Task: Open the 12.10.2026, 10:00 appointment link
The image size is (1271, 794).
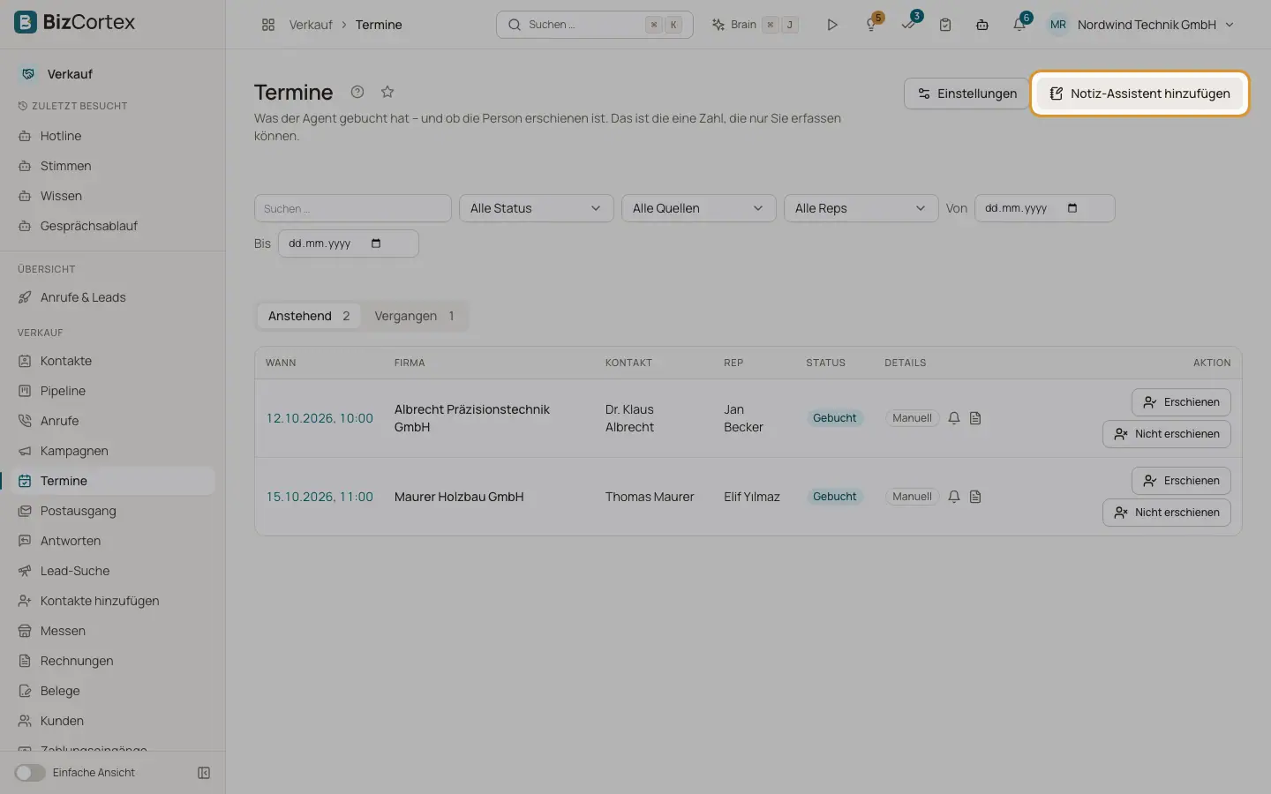Action: pyautogui.click(x=320, y=418)
